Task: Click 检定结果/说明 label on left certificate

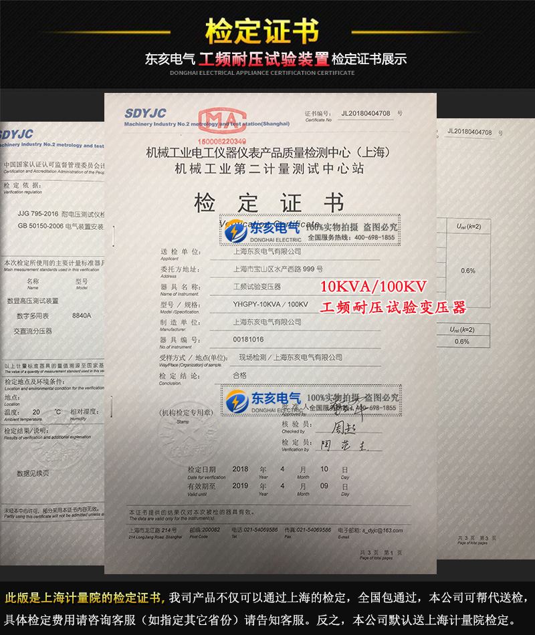Action: pos(26,430)
